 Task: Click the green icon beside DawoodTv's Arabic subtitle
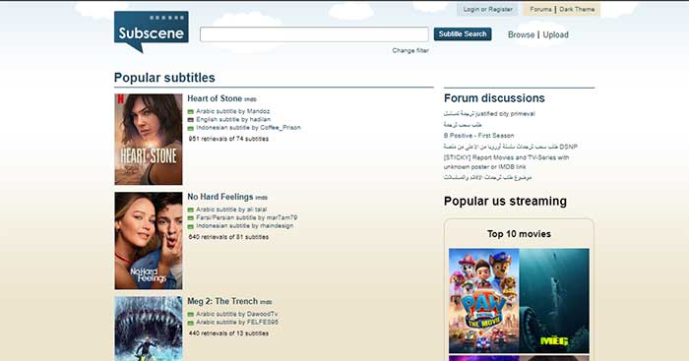pyautogui.click(x=191, y=315)
